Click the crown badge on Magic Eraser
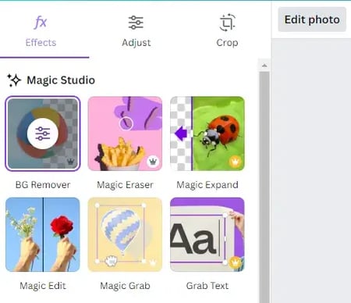The width and height of the screenshot is (351, 303). click(153, 162)
